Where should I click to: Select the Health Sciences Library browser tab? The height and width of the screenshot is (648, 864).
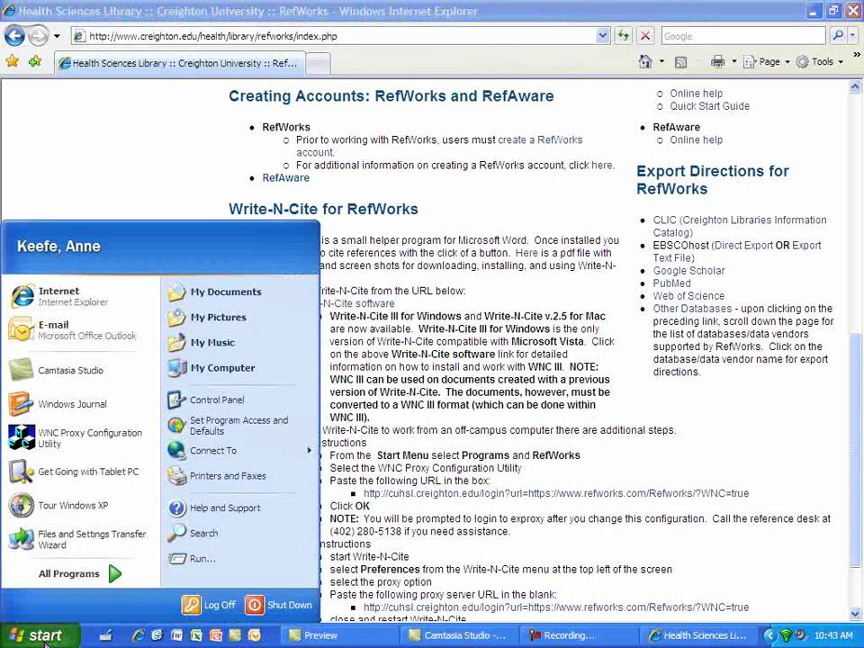180,63
